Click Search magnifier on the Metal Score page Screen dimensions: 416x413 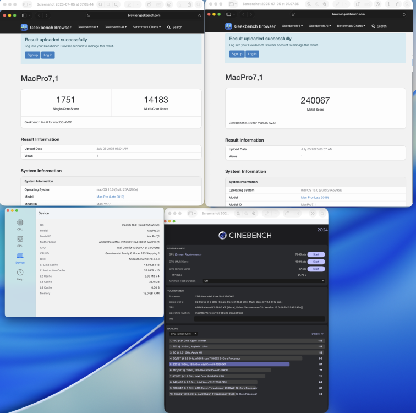pos(373,26)
